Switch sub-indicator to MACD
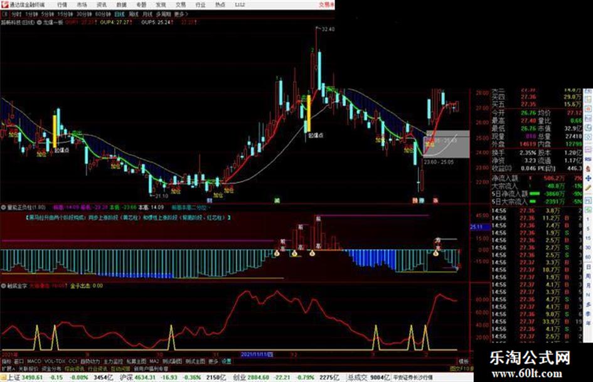The width and height of the screenshot is (593, 382). point(34,361)
